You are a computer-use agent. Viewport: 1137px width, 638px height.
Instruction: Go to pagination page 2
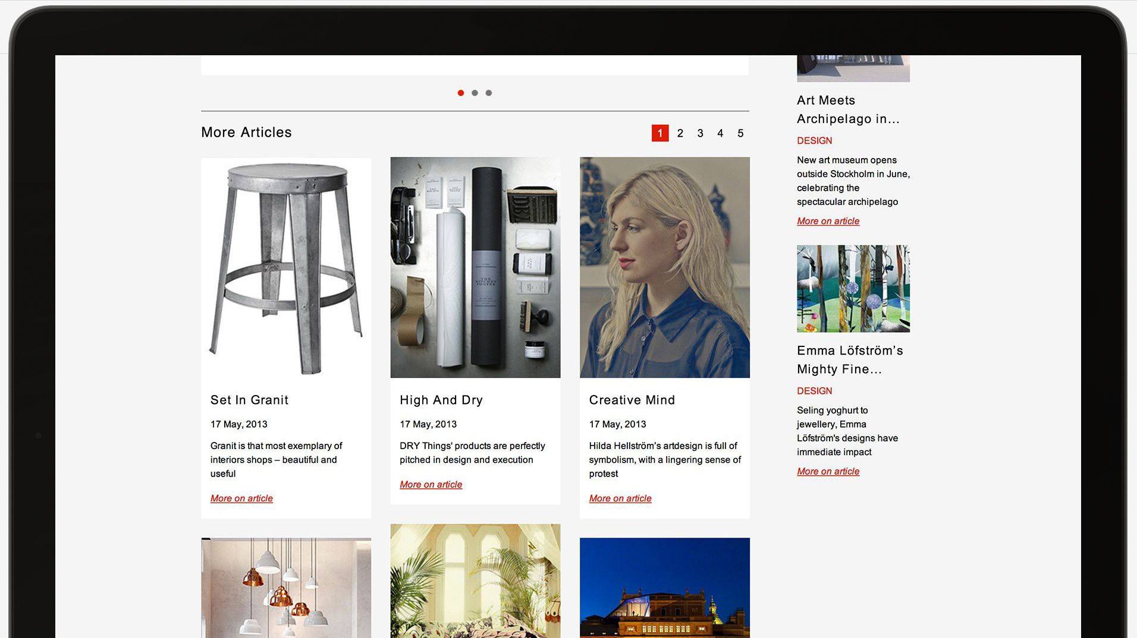[680, 133]
